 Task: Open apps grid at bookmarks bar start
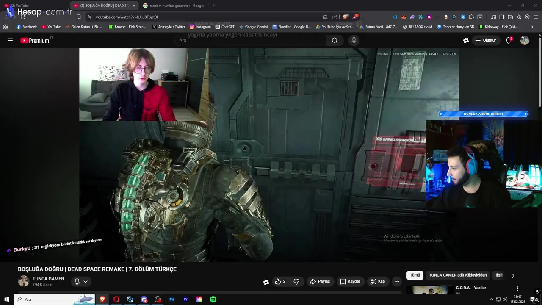(6, 27)
